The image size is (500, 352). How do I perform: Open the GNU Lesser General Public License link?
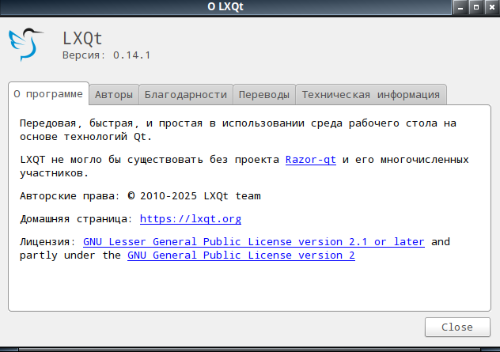click(x=254, y=242)
